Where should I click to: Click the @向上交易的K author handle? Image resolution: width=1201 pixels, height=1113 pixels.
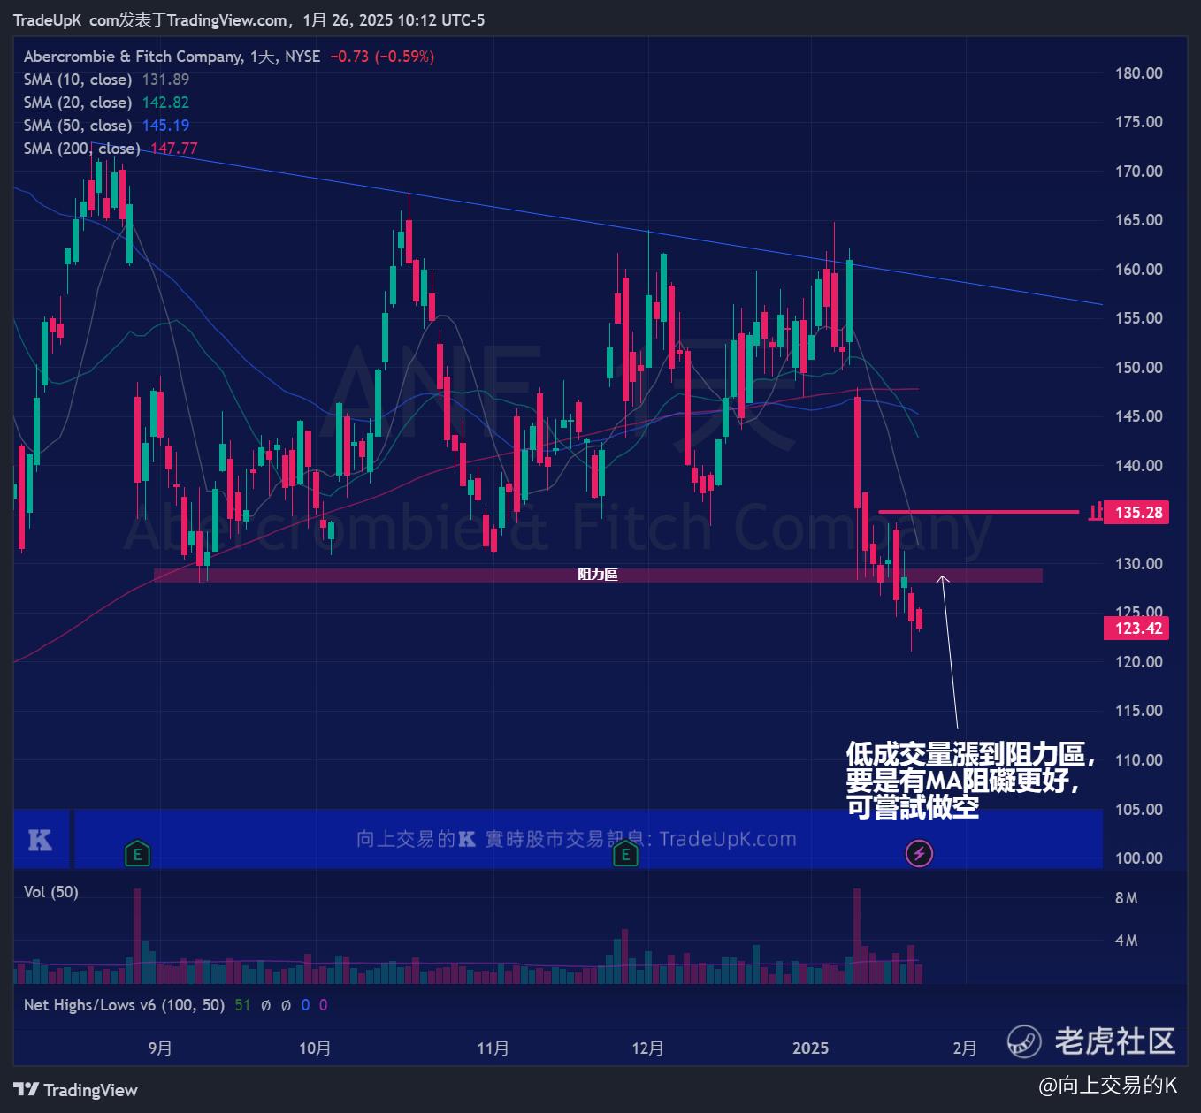point(1108,1086)
